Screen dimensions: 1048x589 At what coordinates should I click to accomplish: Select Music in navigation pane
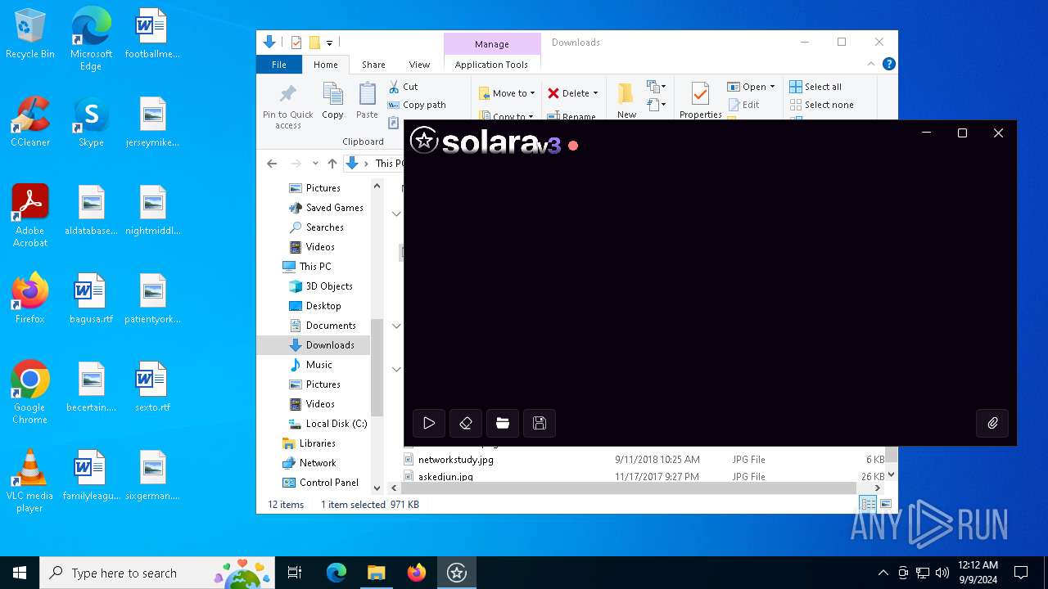click(310, 365)
